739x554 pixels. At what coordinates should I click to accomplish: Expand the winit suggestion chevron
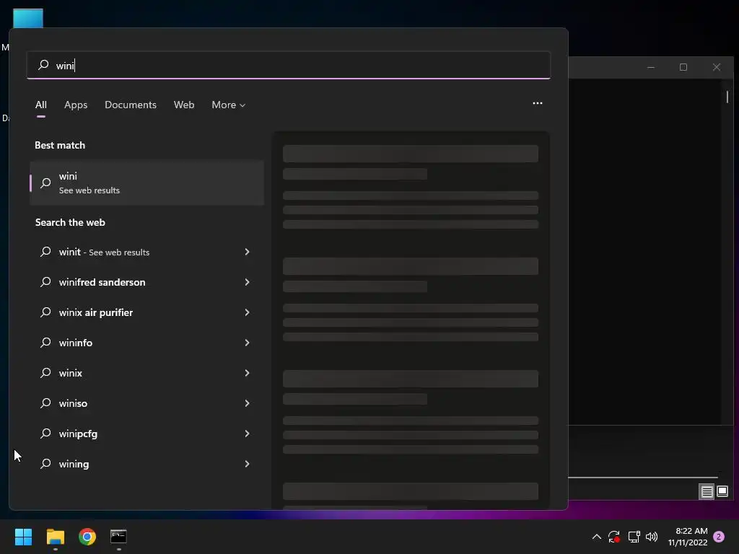coord(247,252)
